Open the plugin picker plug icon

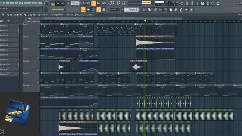click(176, 10)
